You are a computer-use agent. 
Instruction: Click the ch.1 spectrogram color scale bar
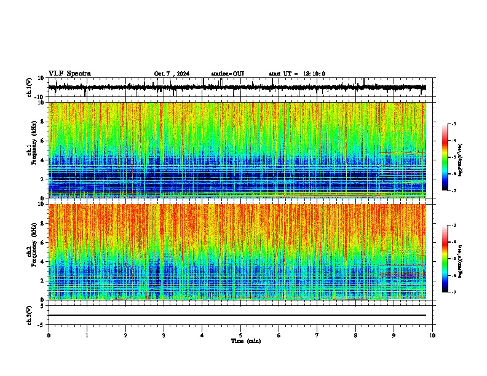tap(445, 157)
